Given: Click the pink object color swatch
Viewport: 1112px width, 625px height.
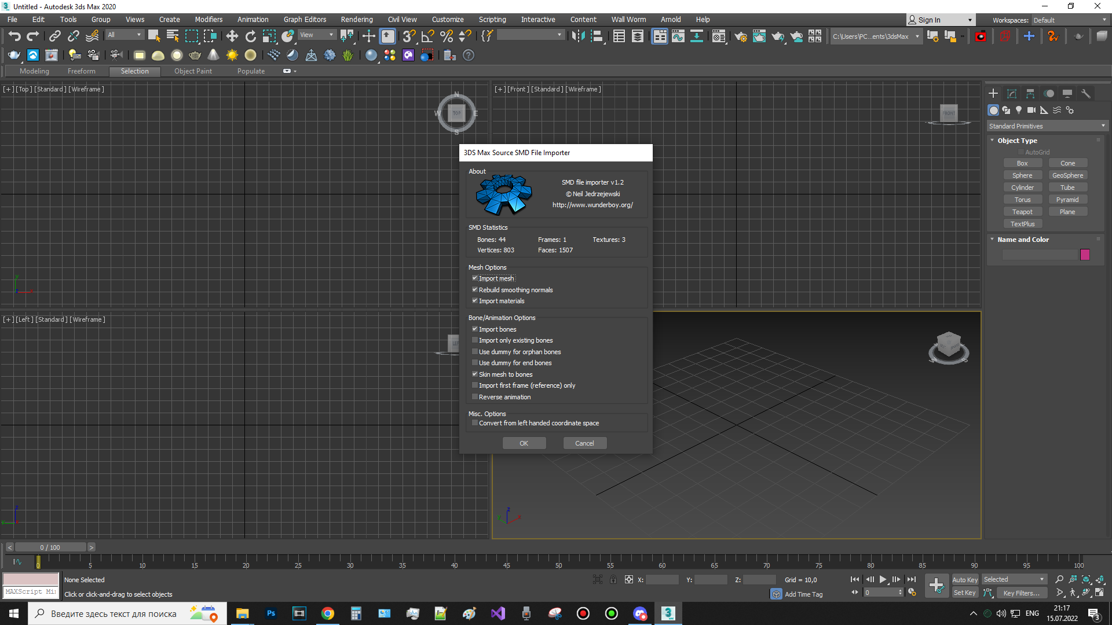Looking at the screenshot, I should pyautogui.click(x=1085, y=255).
